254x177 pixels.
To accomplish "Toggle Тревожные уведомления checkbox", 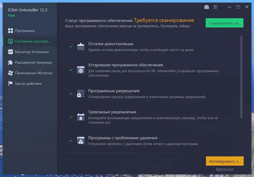I will pos(71,117).
